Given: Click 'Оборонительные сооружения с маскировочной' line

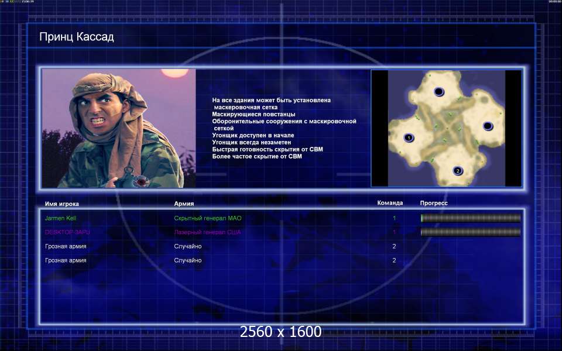Looking at the screenshot, I should click(x=285, y=122).
